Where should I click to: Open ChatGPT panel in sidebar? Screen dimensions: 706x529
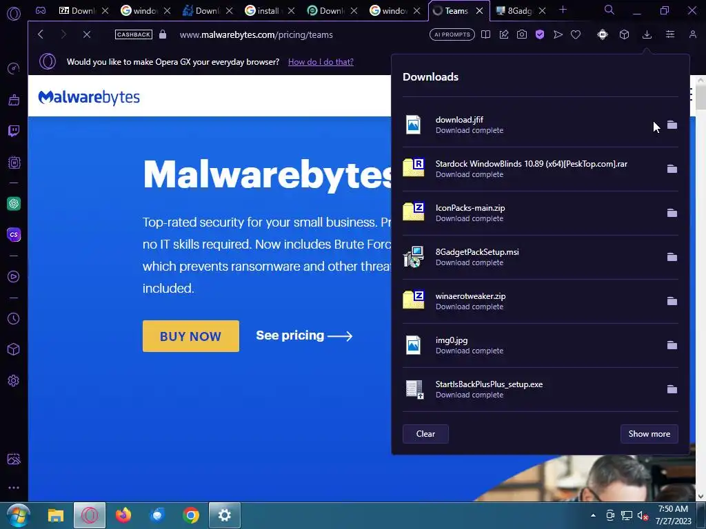tap(14, 204)
